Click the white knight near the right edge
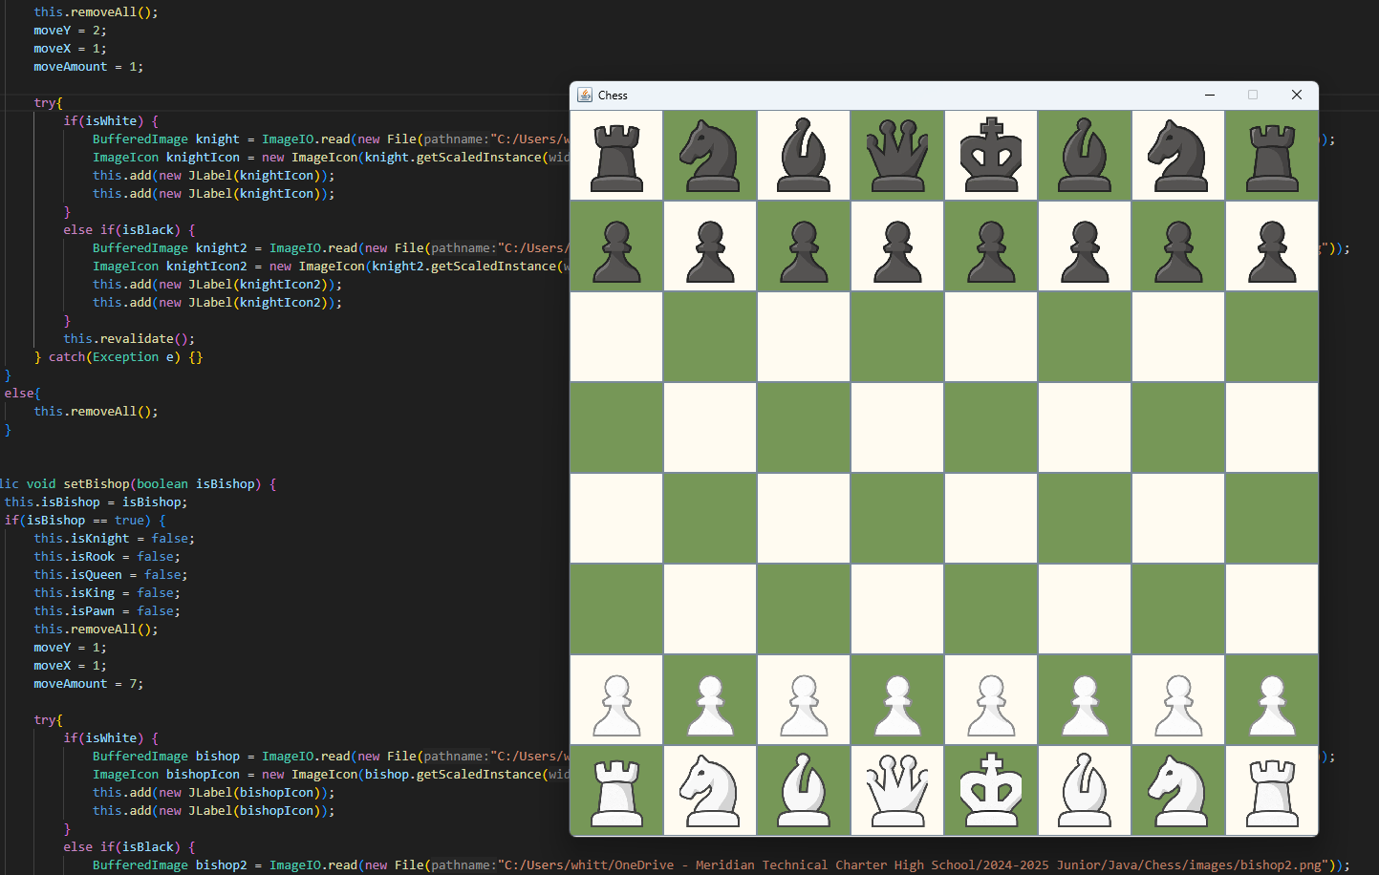The image size is (1379, 875). click(x=1177, y=790)
